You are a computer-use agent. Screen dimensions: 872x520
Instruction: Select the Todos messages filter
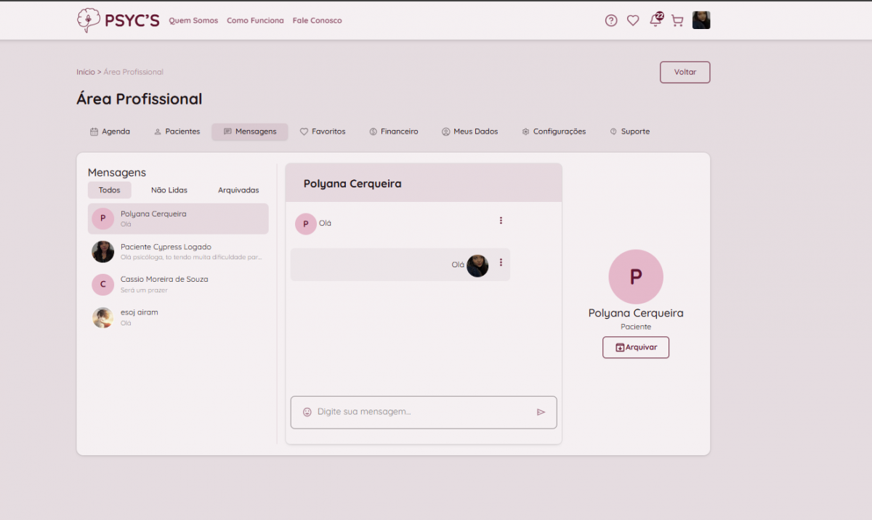tap(110, 190)
